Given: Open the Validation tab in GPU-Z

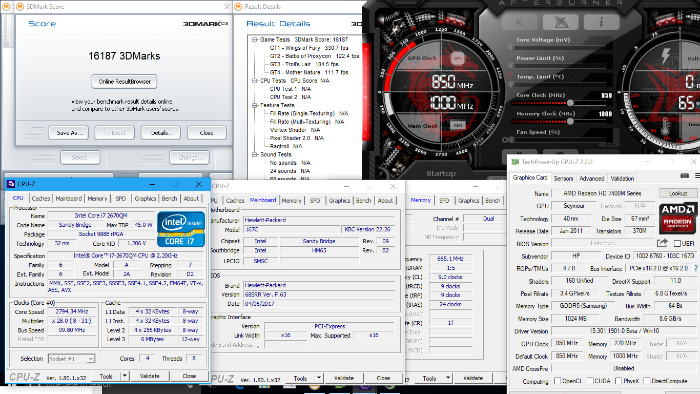Looking at the screenshot, I should tap(623, 178).
